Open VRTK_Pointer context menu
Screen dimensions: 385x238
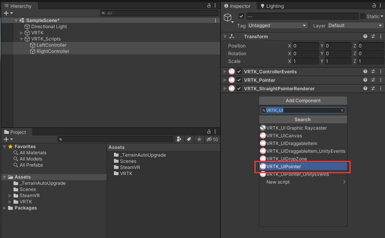click(x=381, y=80)
